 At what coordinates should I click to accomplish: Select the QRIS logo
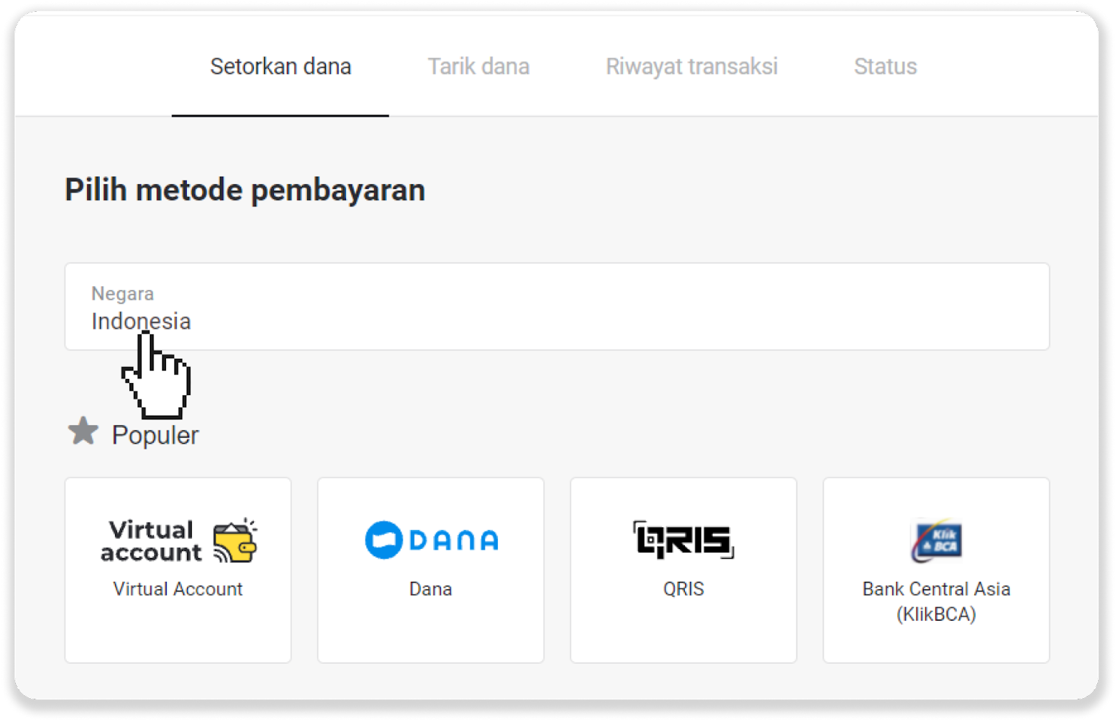pyautogui.click(x=683, y=540)
